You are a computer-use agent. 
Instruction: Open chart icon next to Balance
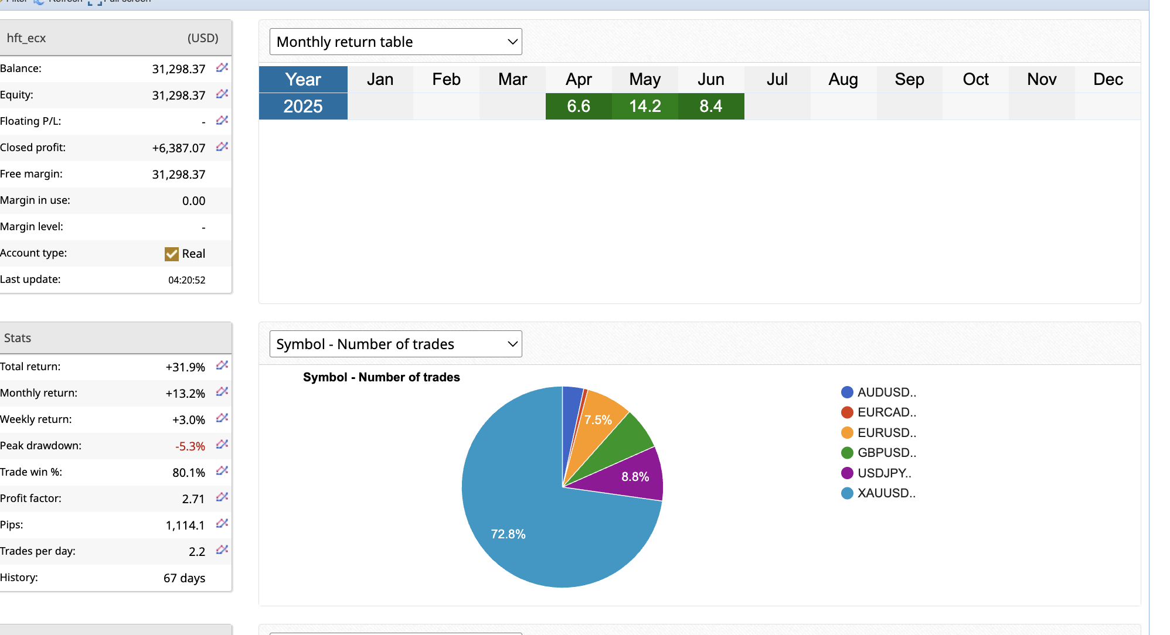click(x=222, y=68)
